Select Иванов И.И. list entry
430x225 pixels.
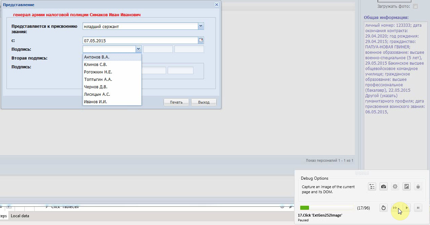[x=112, y=102]
